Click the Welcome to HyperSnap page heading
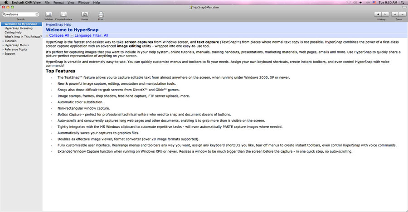408x212 pixels. (x=72, y=30)
